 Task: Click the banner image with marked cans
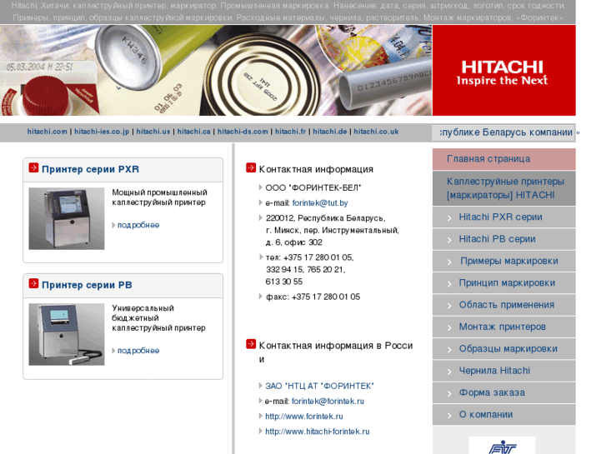[216, 70]
